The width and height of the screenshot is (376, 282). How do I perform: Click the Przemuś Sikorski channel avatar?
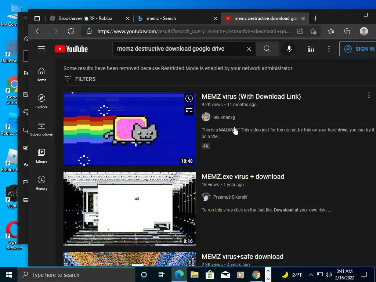(206, 197)
